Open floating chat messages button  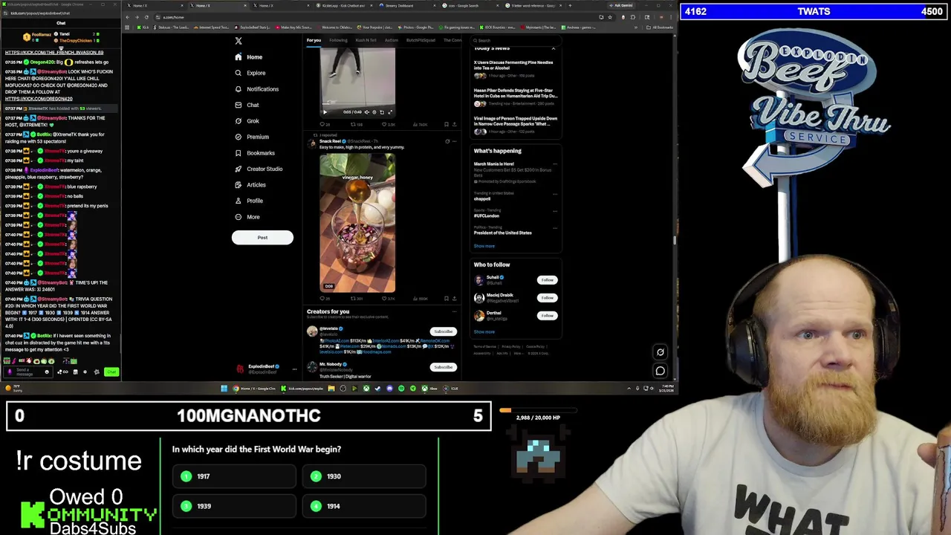(660, 371)
